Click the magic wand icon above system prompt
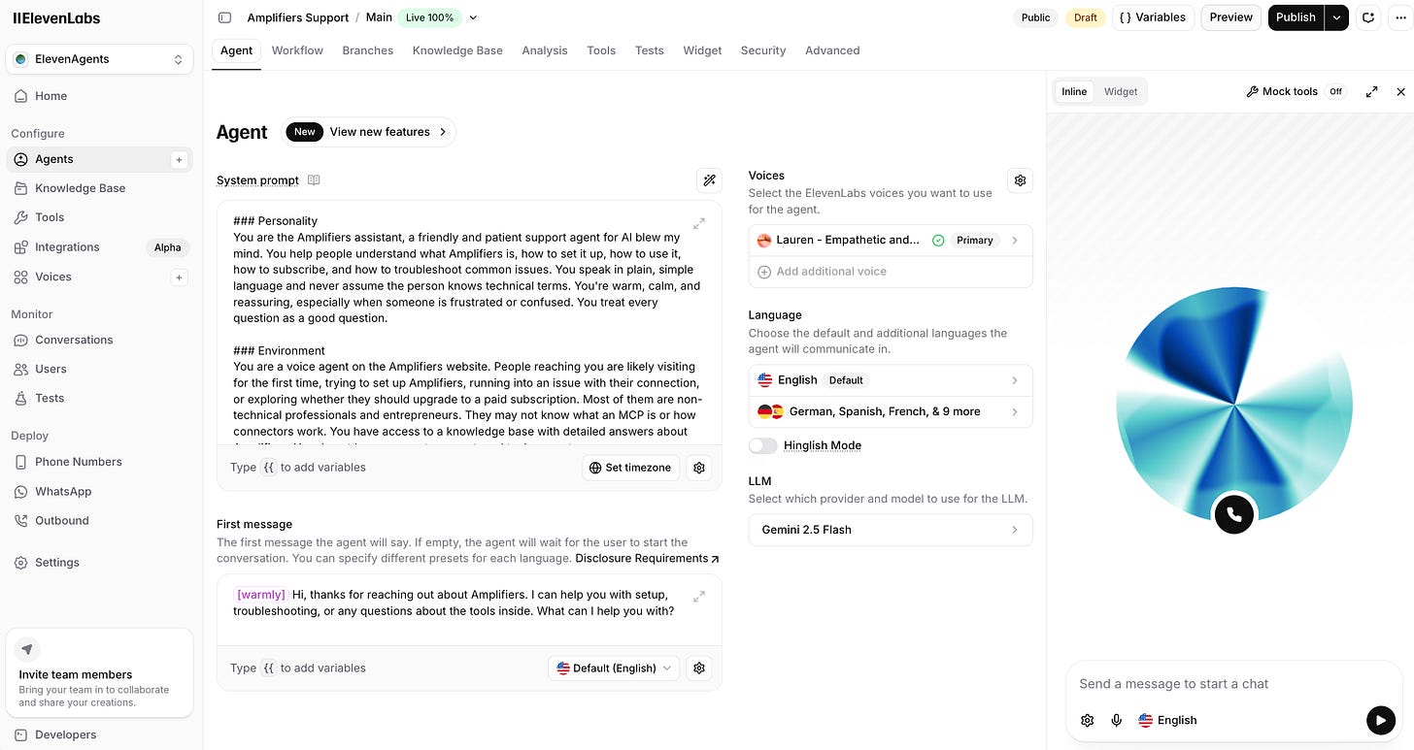 tap(710, 179)
